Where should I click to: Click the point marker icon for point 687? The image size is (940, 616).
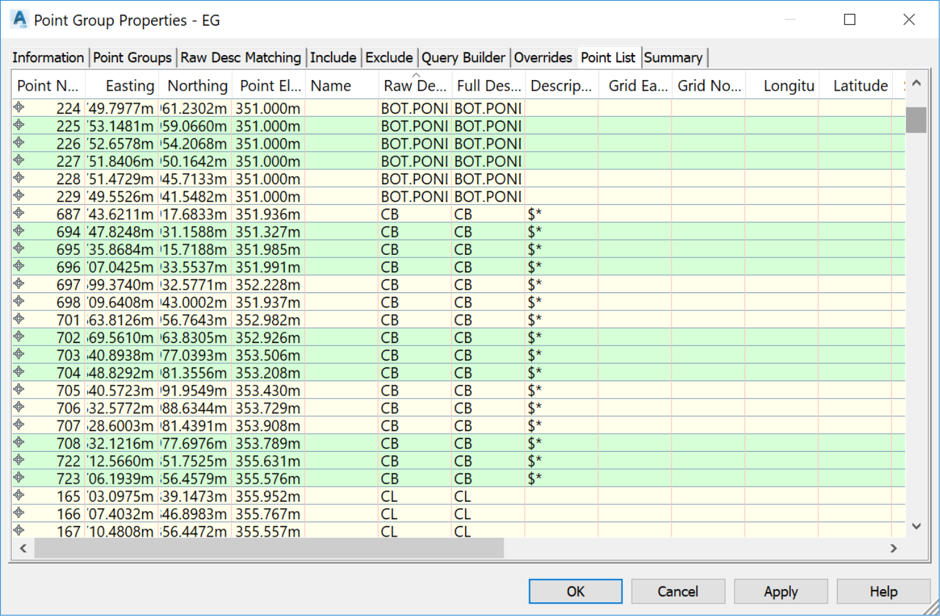[19, 213]
